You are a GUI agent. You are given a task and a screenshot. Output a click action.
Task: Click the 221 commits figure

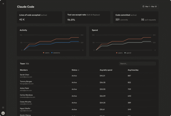[x=122, y=20]
